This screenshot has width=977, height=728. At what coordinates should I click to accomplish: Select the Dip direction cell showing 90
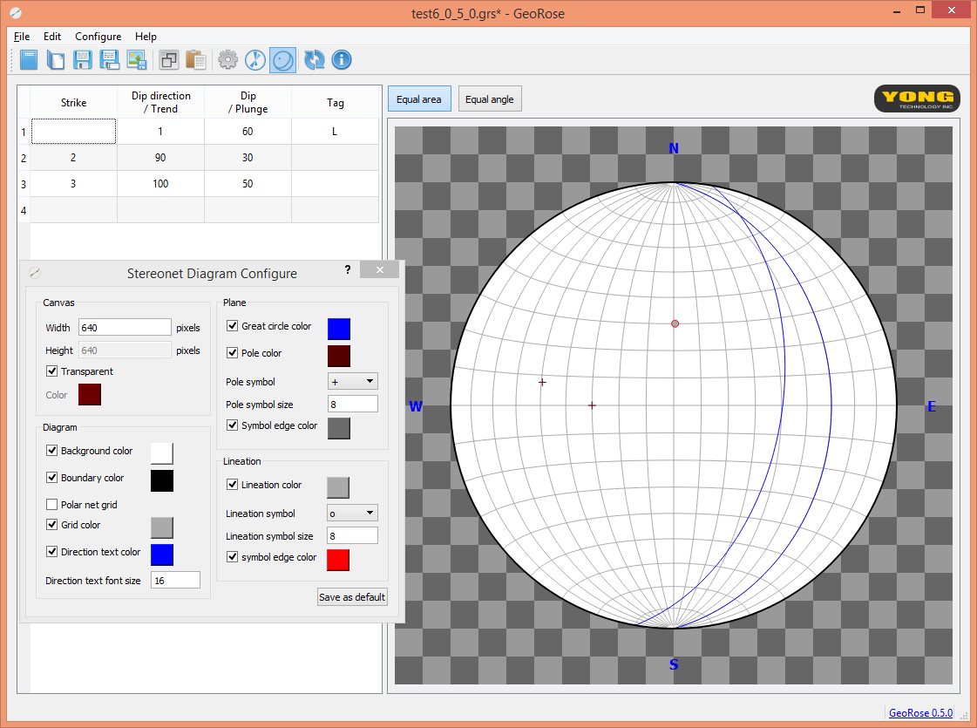(x=160, y=158)
